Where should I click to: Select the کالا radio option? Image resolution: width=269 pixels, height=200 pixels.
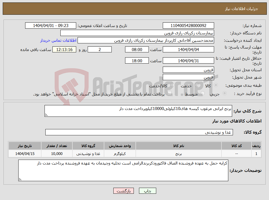coord(216,85)
